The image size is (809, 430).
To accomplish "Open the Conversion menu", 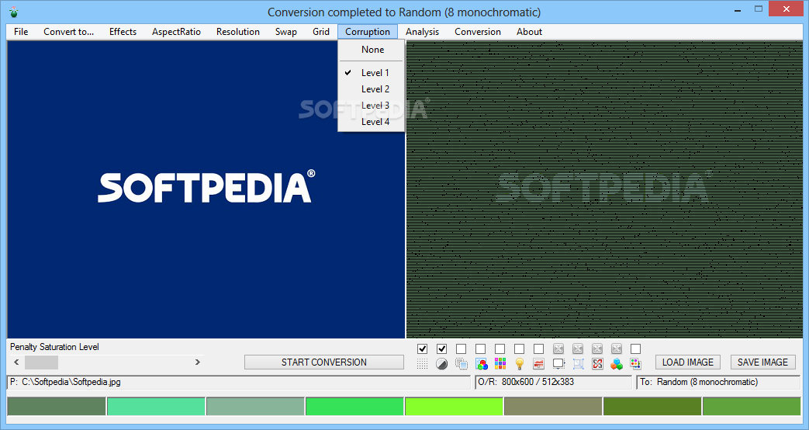I will click(478, 32).
